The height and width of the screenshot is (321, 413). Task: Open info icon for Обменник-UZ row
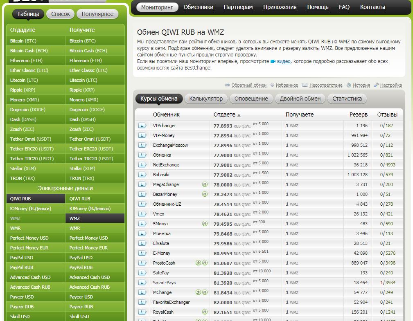[142, 204]
